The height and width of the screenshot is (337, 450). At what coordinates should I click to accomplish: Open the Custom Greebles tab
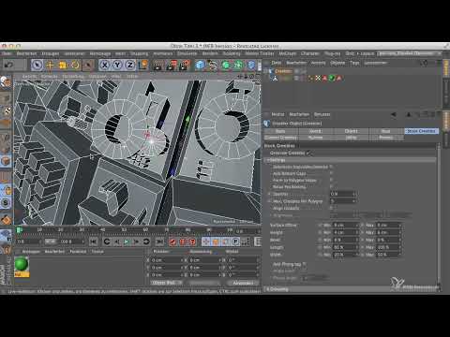pyautogui.click(x=280, y=138)
